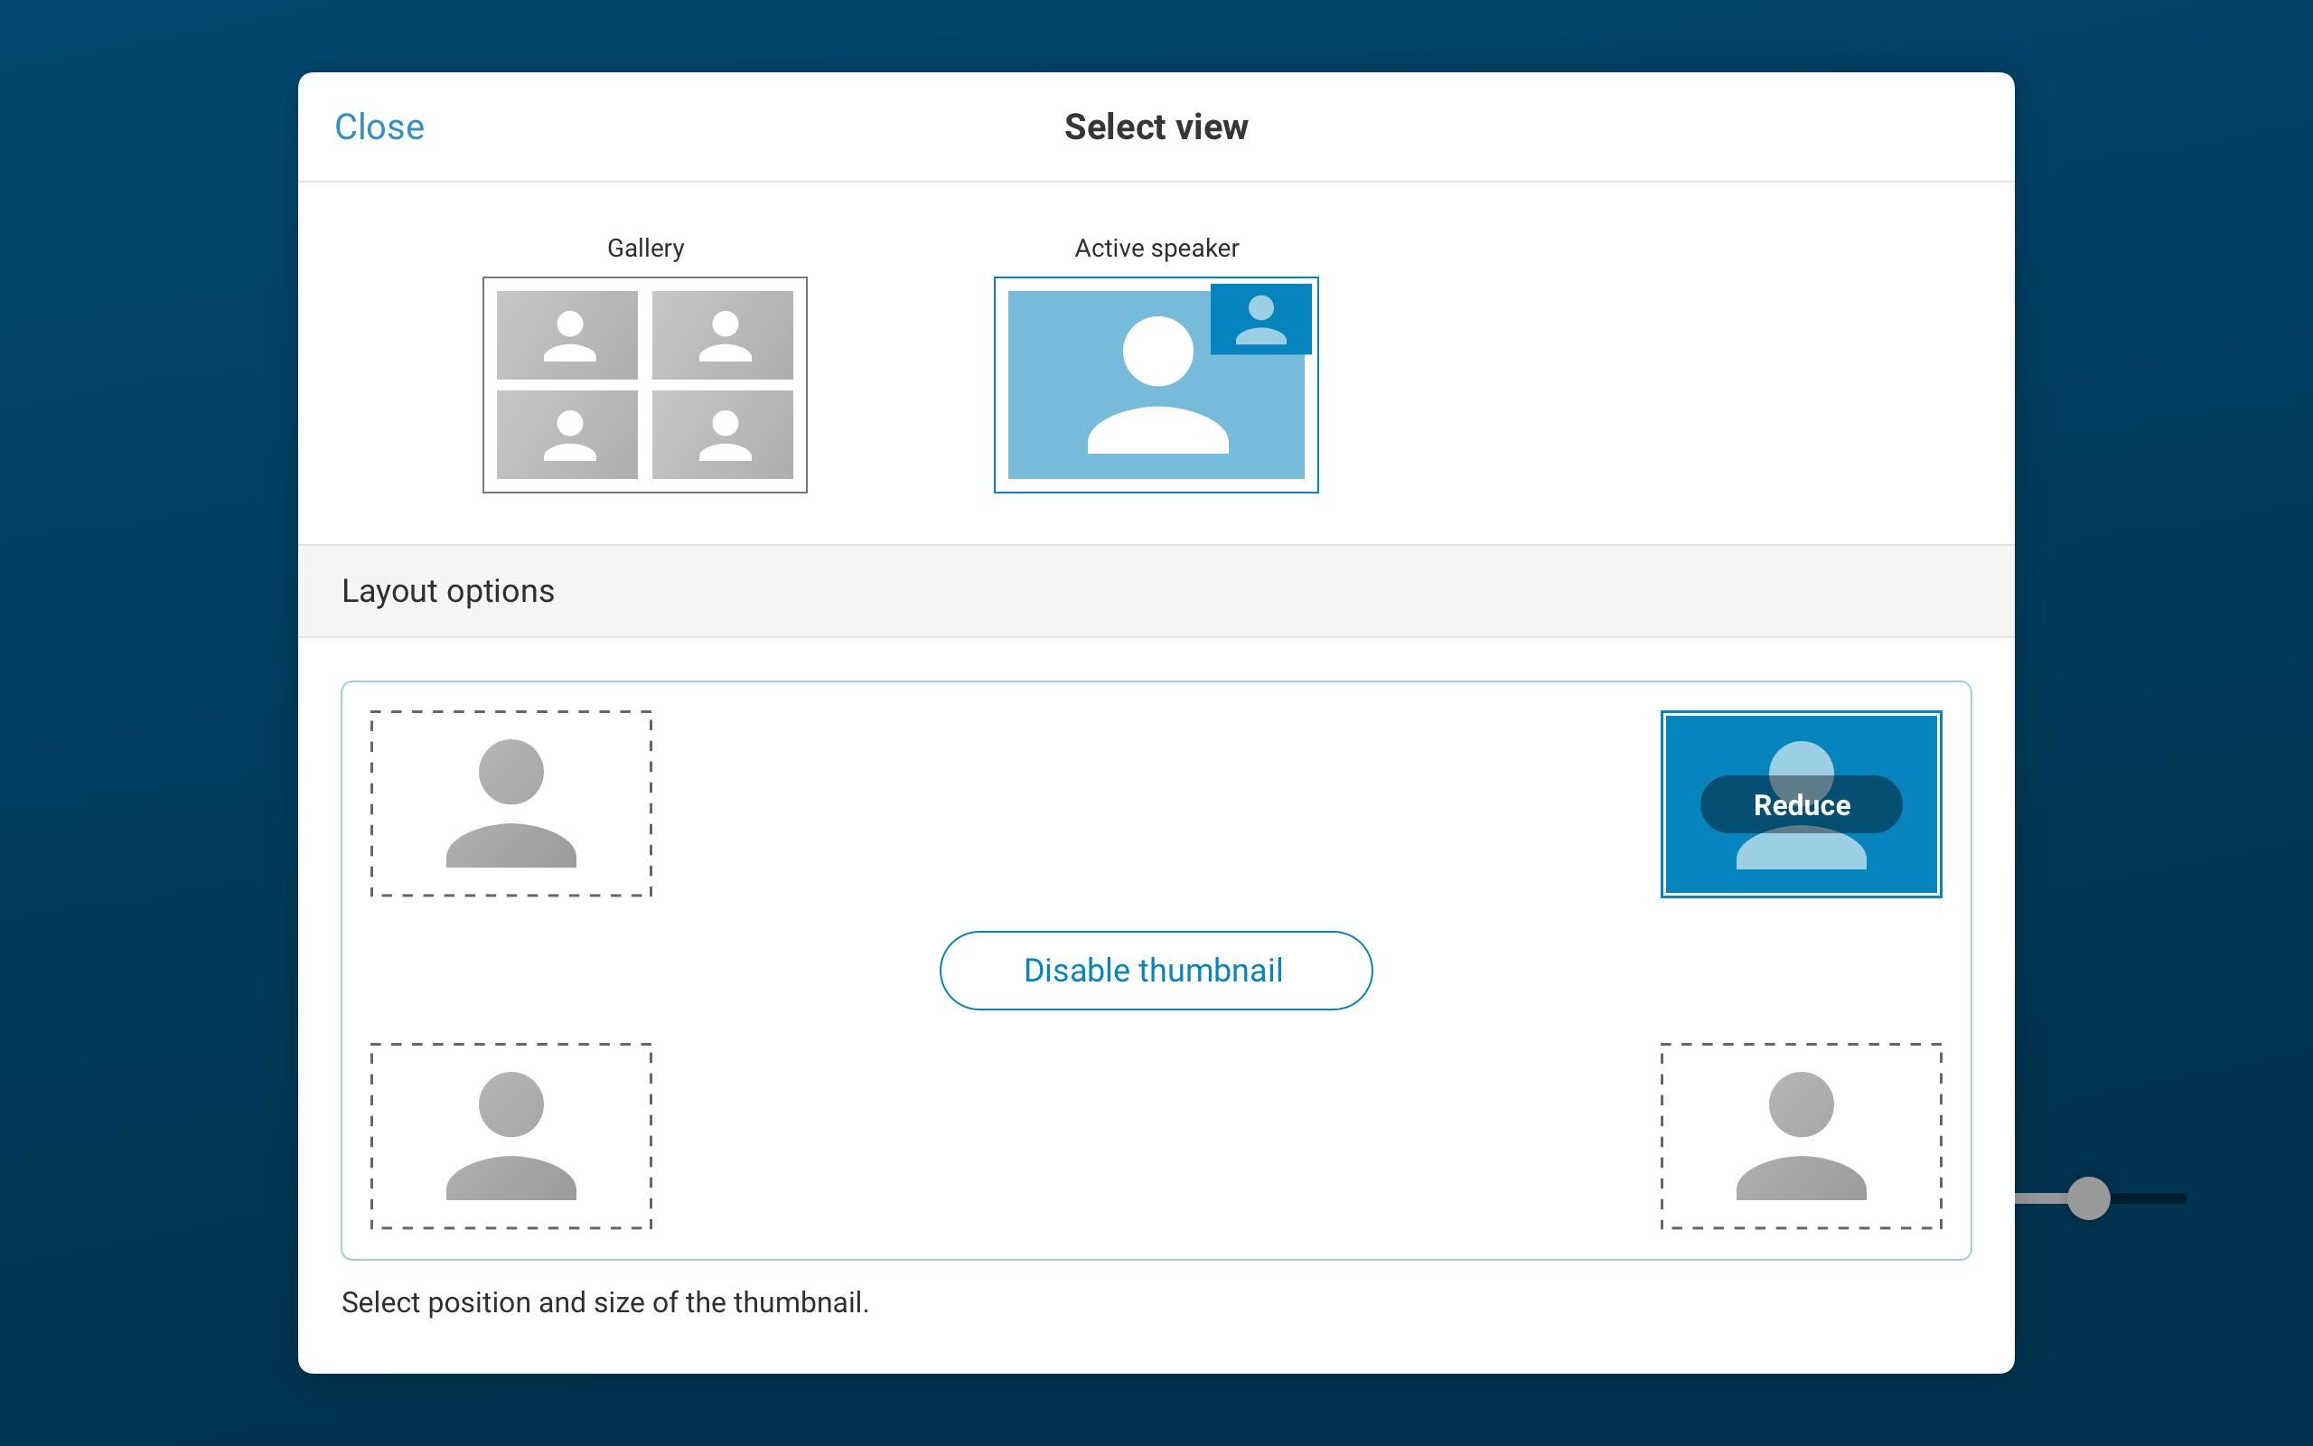
Task: Choose the Gallery view layout
Action: (x=644, y=384)
